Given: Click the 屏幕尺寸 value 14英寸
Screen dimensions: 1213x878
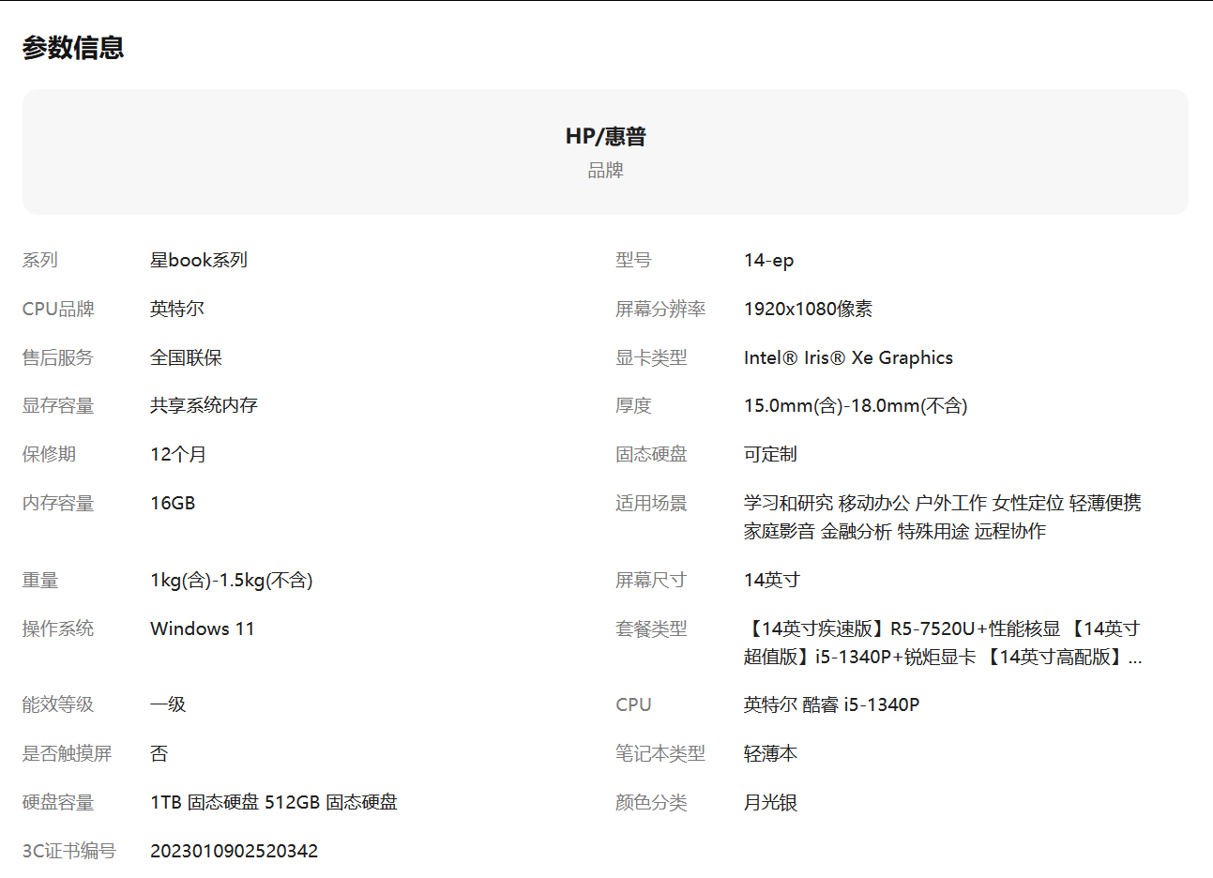Looking at the screenshot, I should coord(771,580).
